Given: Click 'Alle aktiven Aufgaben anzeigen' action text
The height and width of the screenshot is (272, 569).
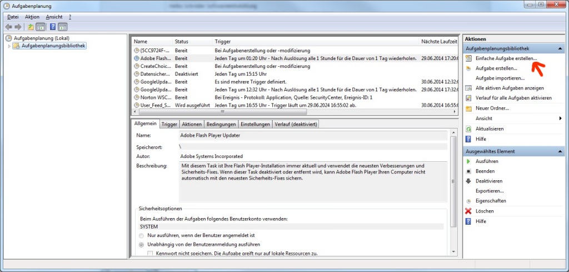Looking at the screenshot, I should [x=510, y=88].
